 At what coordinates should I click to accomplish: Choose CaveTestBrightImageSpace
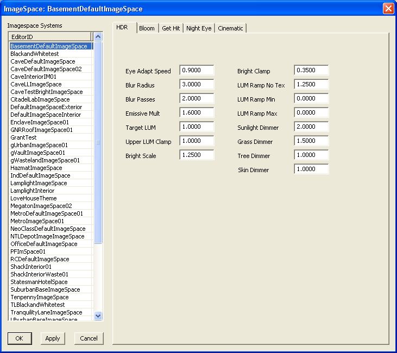51,92
